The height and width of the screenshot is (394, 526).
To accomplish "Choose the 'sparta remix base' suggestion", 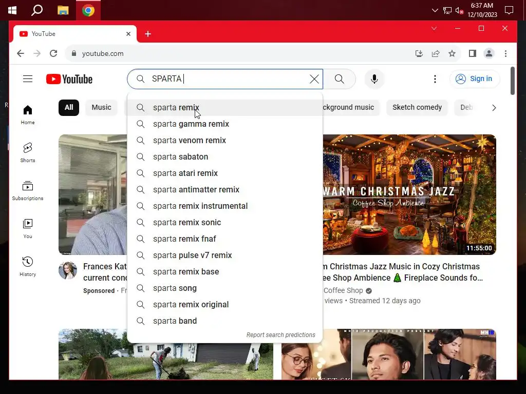I will (225, 272).
